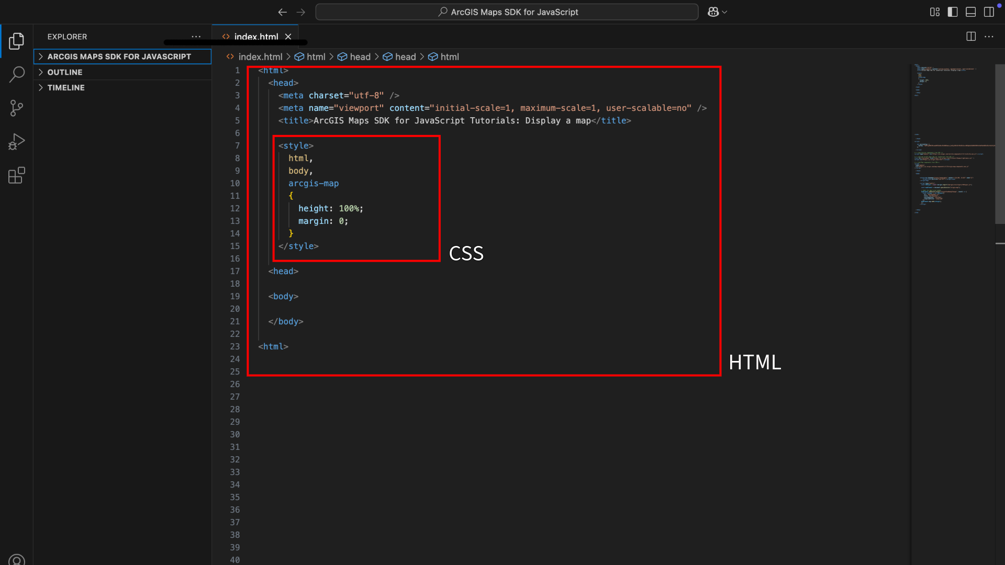Click inside the command center search box
This screenshot has height=565, width=1005.
[x=506, y=12]
